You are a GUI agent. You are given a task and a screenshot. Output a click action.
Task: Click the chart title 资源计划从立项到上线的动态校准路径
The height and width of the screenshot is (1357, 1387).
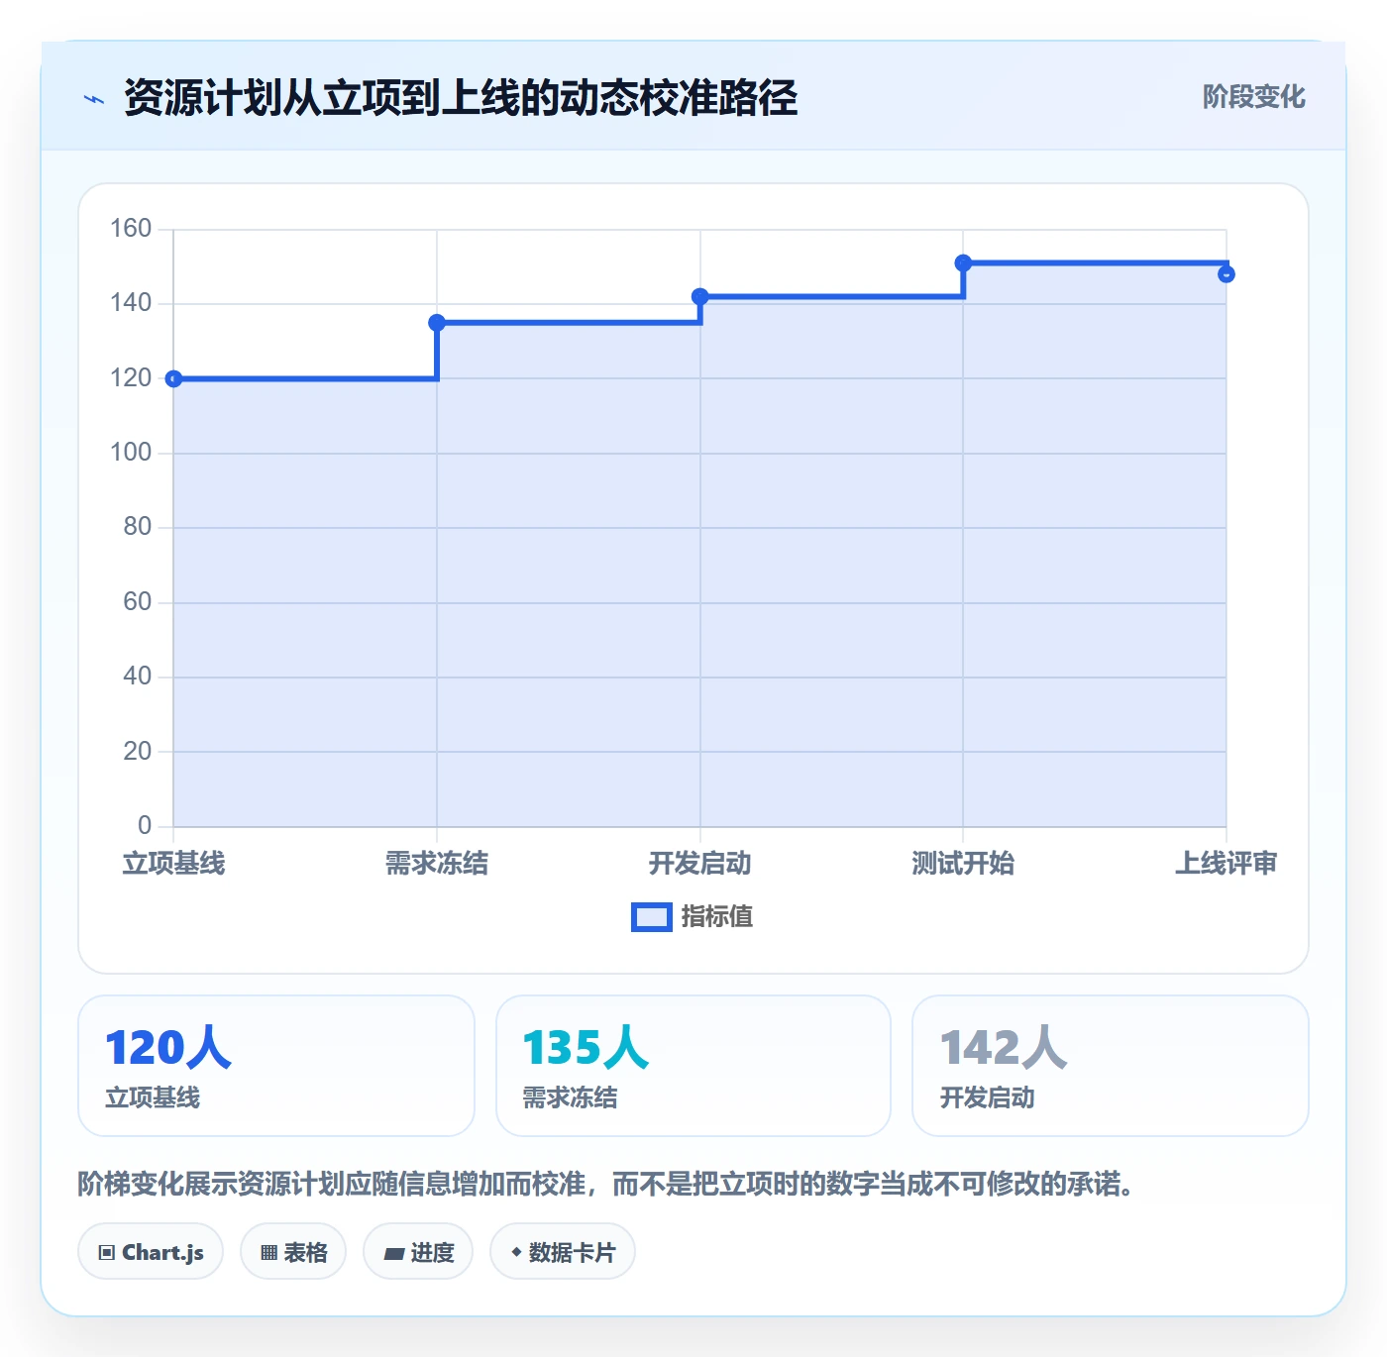point(461,98)
